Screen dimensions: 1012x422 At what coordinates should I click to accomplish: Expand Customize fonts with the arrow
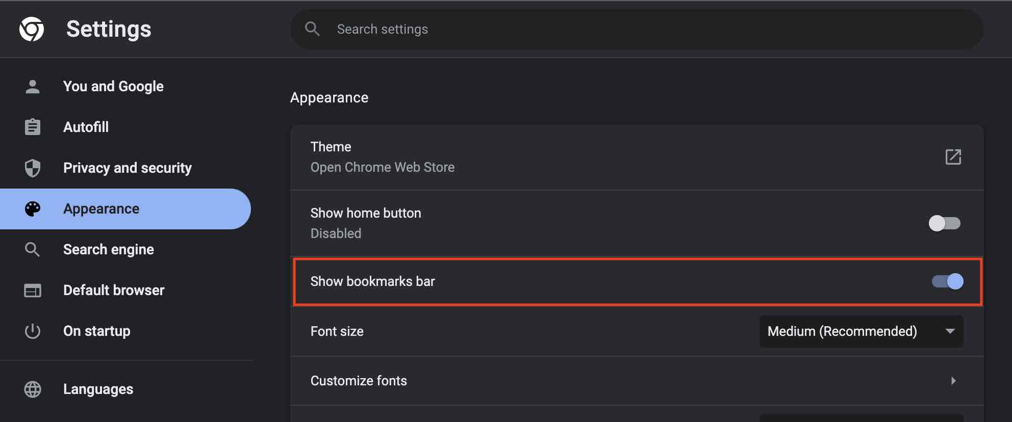coord(953,381)
